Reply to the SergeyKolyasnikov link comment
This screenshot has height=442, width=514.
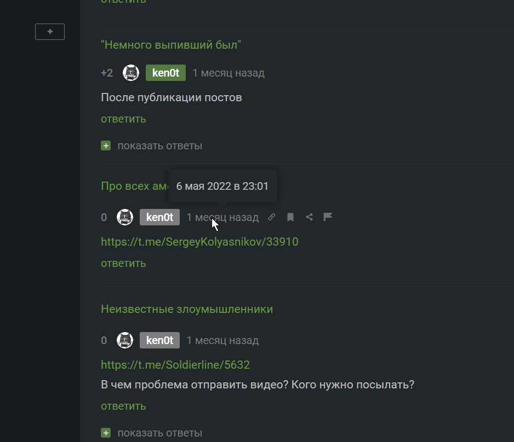123,263
